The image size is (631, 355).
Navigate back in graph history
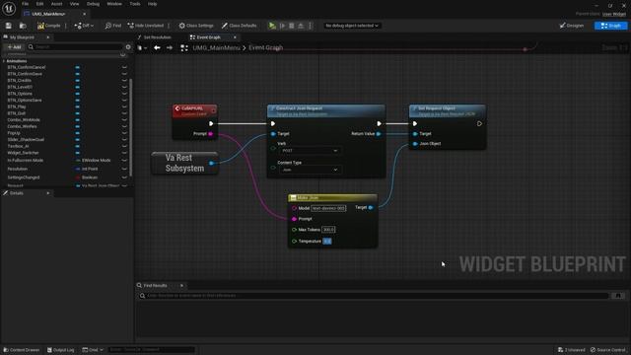(x=157, y=48)
